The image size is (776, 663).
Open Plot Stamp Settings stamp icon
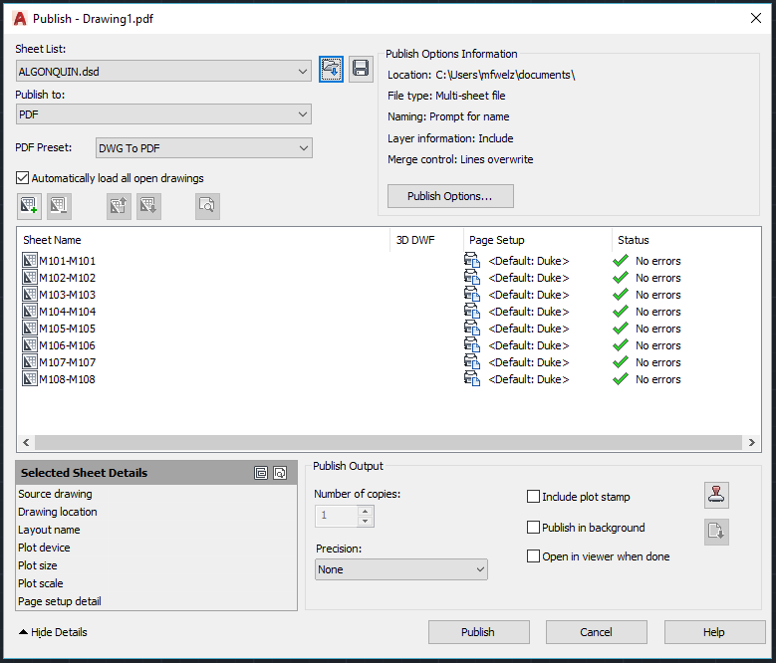[716, 495]
